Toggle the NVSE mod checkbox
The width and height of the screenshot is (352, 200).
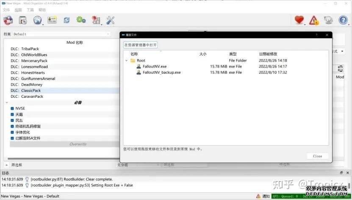point(12,108)
